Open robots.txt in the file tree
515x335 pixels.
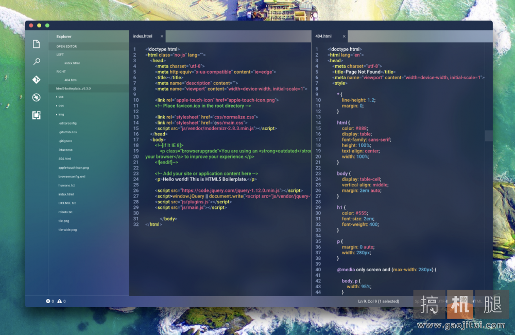(65, 212)
